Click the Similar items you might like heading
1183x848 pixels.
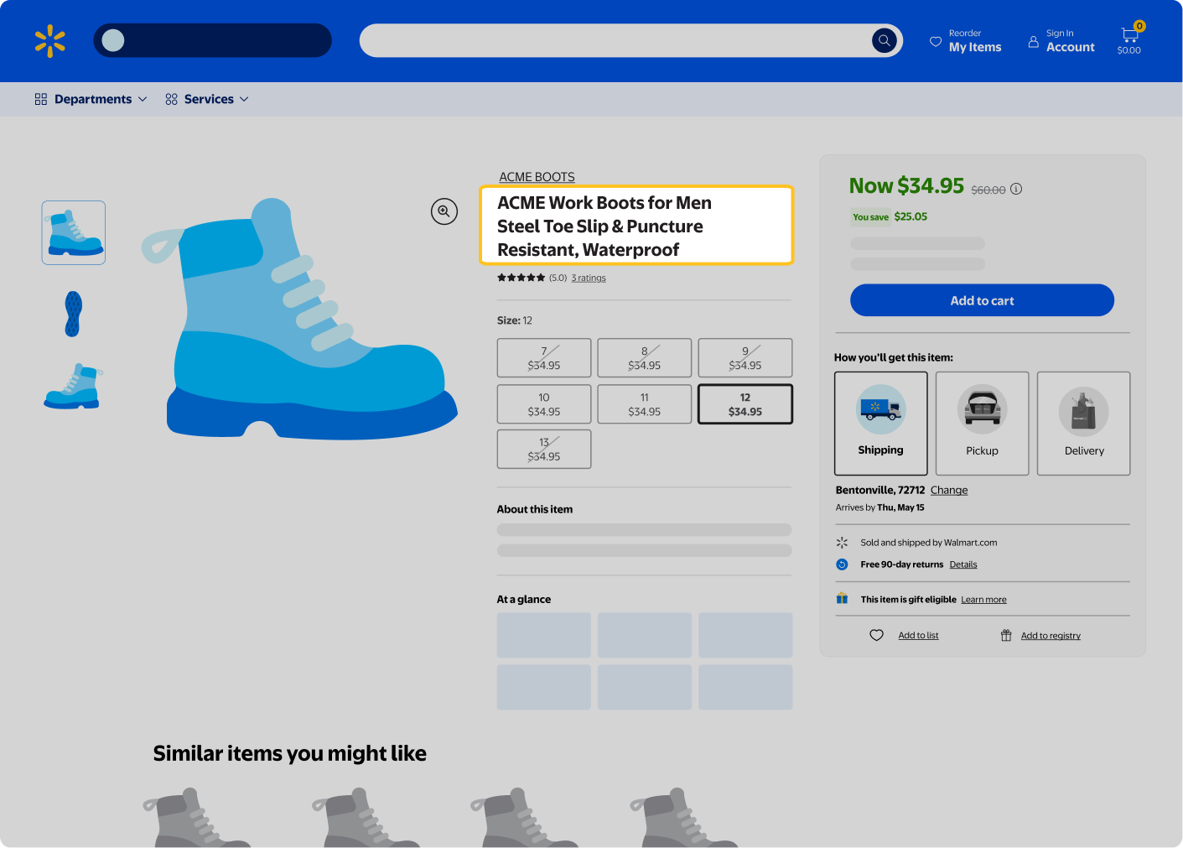[289, 753]
